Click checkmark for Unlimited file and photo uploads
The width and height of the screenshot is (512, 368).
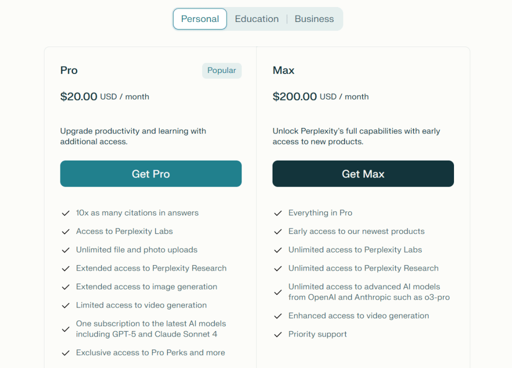[65, 250]
